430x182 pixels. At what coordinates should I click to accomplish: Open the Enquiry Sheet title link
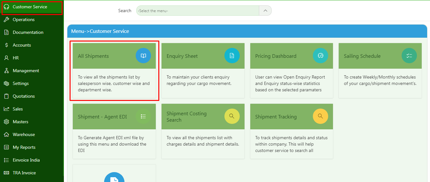tap(182, 56)
